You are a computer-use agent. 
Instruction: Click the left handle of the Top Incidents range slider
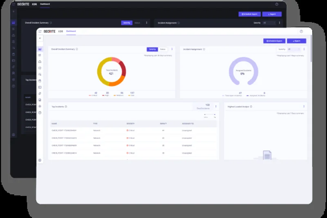tap(205, 115)
